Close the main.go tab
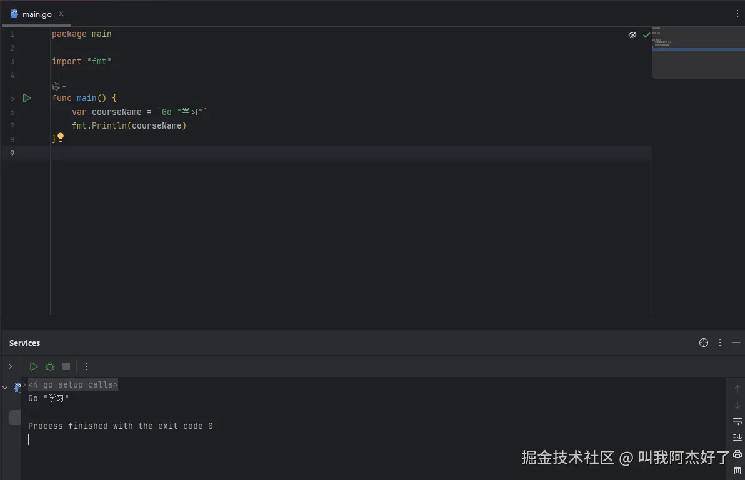Image resolution: width=745 pixels, height=480 pixels. (x=61, y=14)
